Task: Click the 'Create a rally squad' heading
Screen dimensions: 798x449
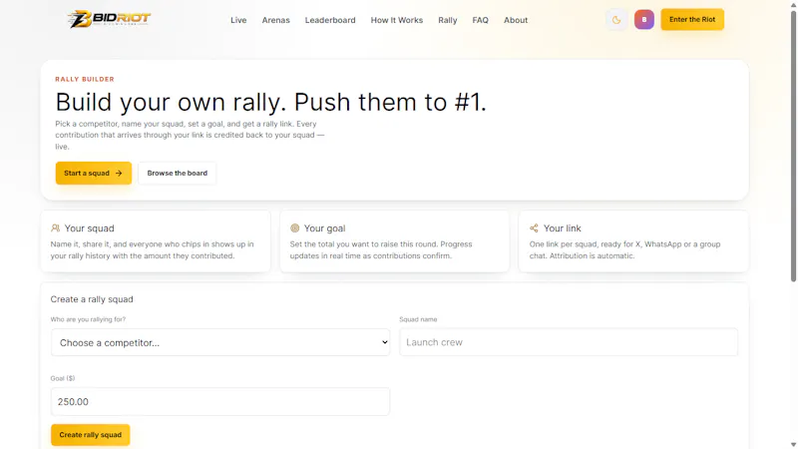Action: [x=92, y=299]
